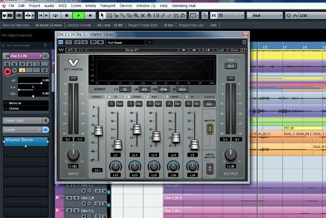Image resolution: width=326 pixels, height=218 pixels.
Task: Click the transport Record button
Action: [x=90, y=15]
